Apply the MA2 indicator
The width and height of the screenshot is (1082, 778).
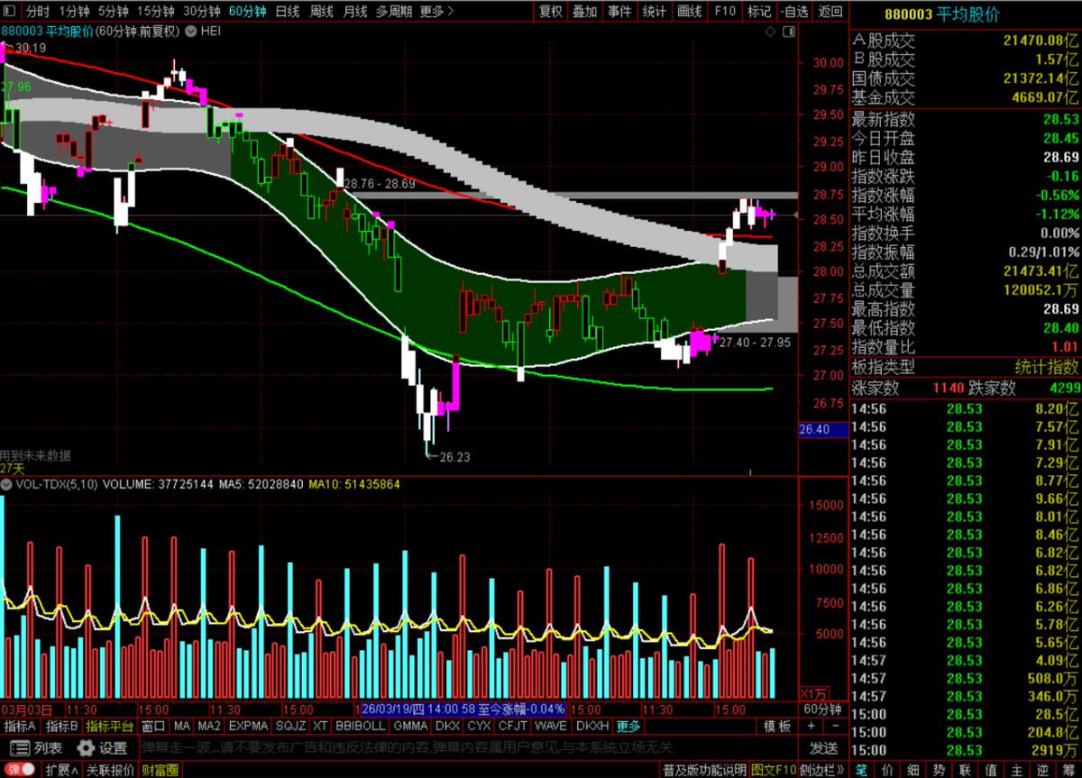[x=209, y=727]
